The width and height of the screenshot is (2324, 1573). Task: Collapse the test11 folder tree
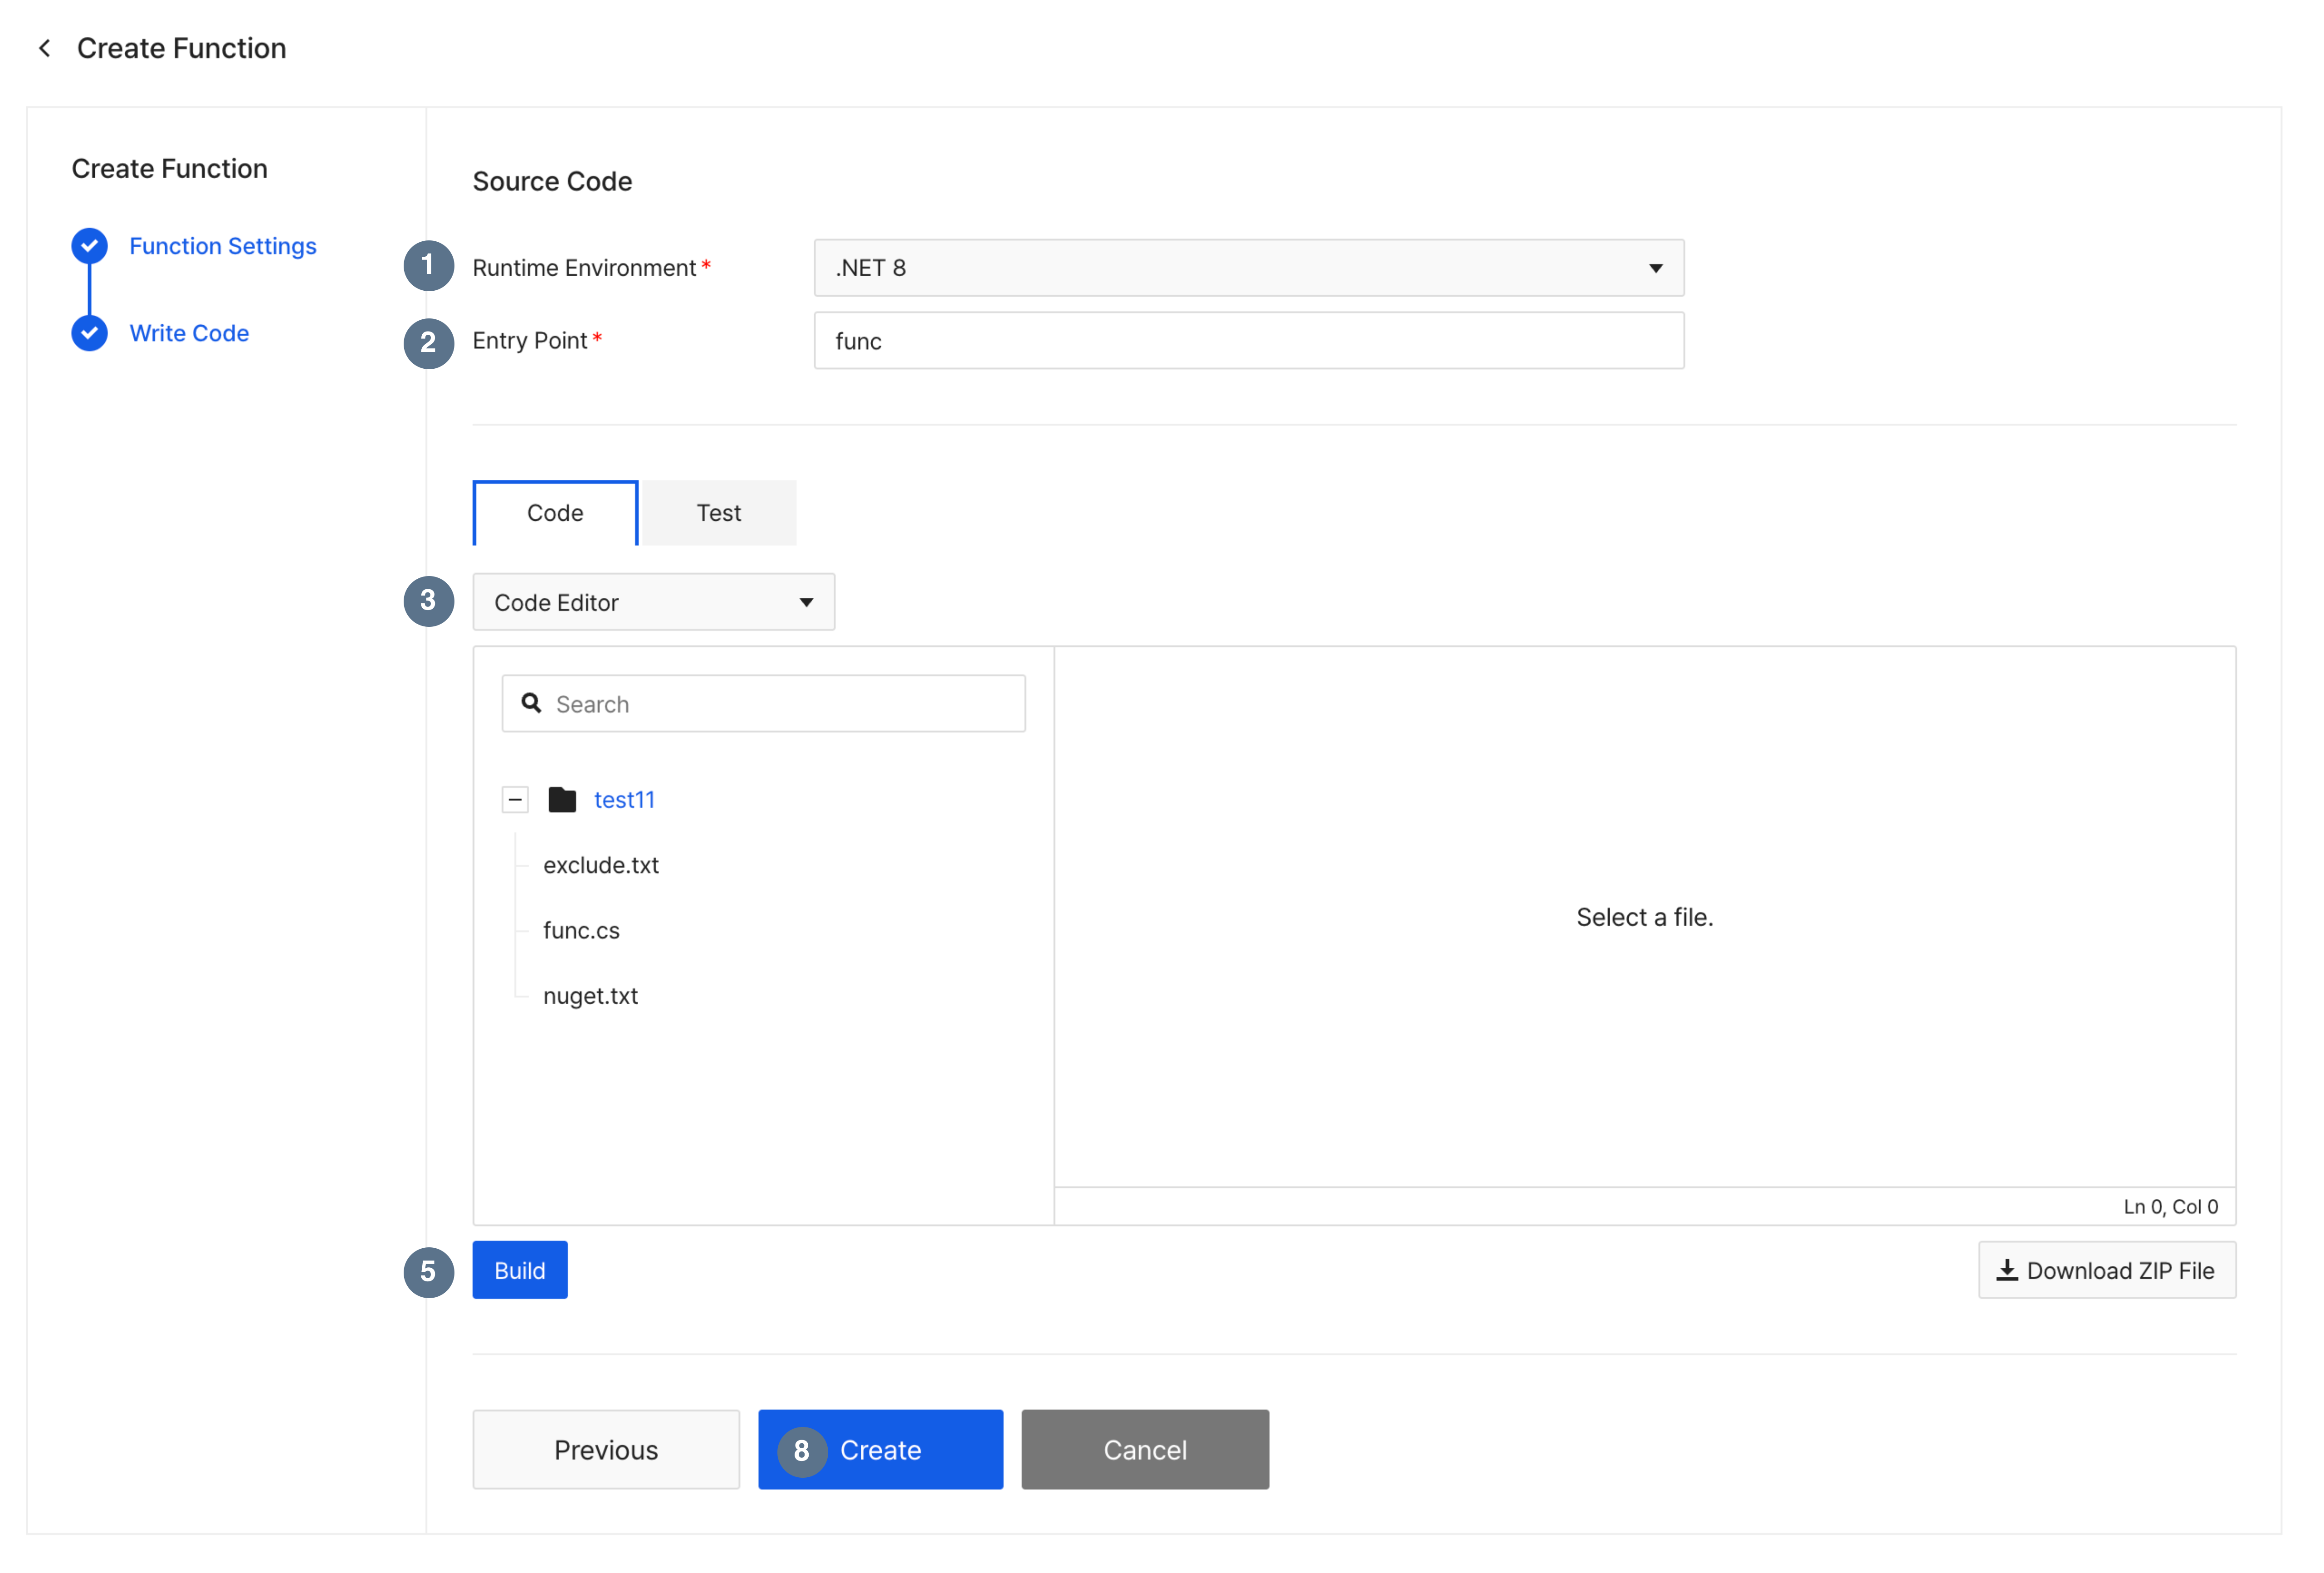(x=515, y=800)
